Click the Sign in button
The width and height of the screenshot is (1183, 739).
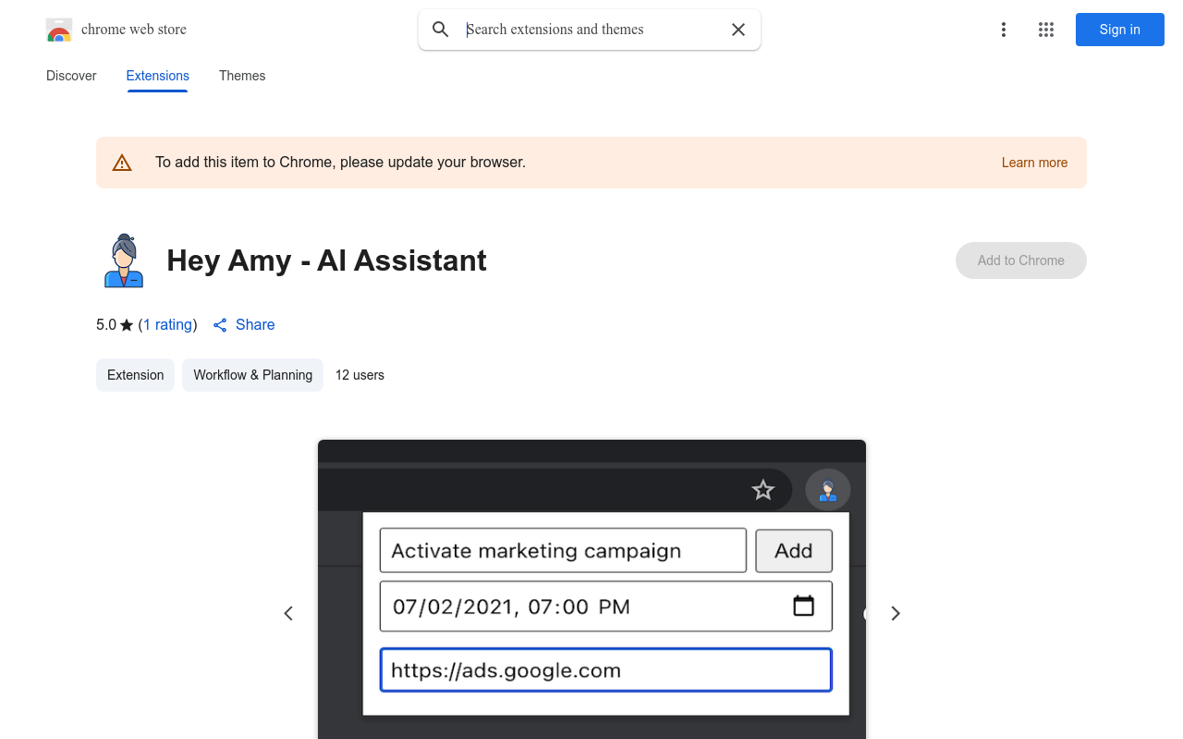click(1119, 30)
